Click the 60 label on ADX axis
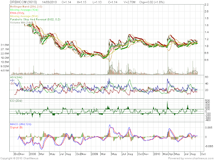This screenshot has width=214, height=160. [207, 77]
